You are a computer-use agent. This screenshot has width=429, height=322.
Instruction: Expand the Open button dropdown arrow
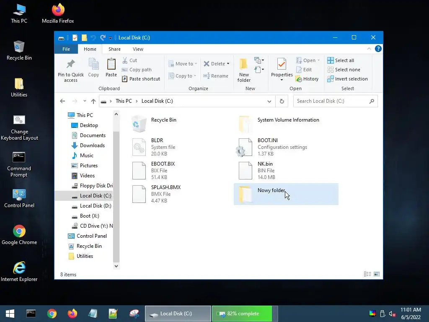pos(318,60)
